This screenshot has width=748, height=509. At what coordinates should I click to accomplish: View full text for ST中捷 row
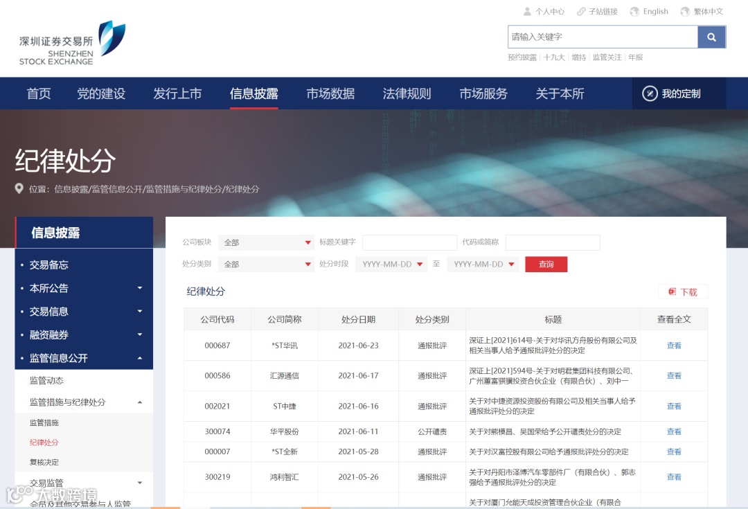tap(674, 407)
